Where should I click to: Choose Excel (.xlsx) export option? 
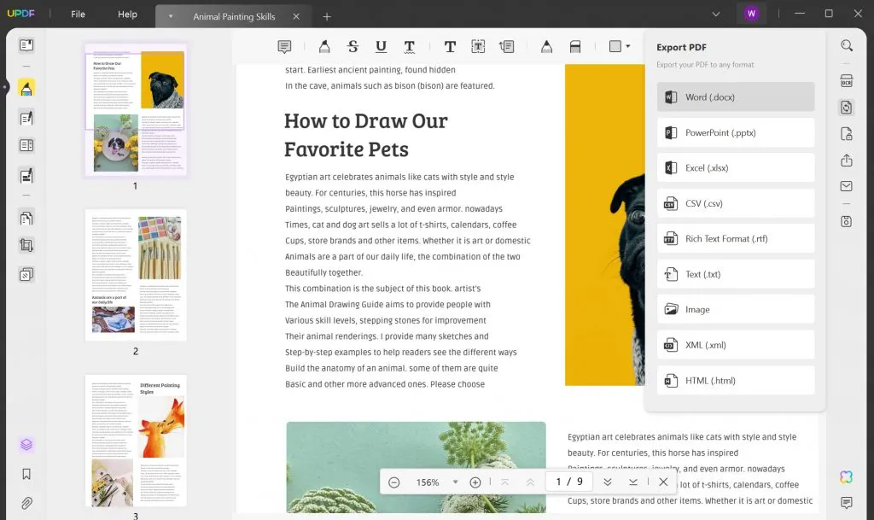click(x=735, y=168)
